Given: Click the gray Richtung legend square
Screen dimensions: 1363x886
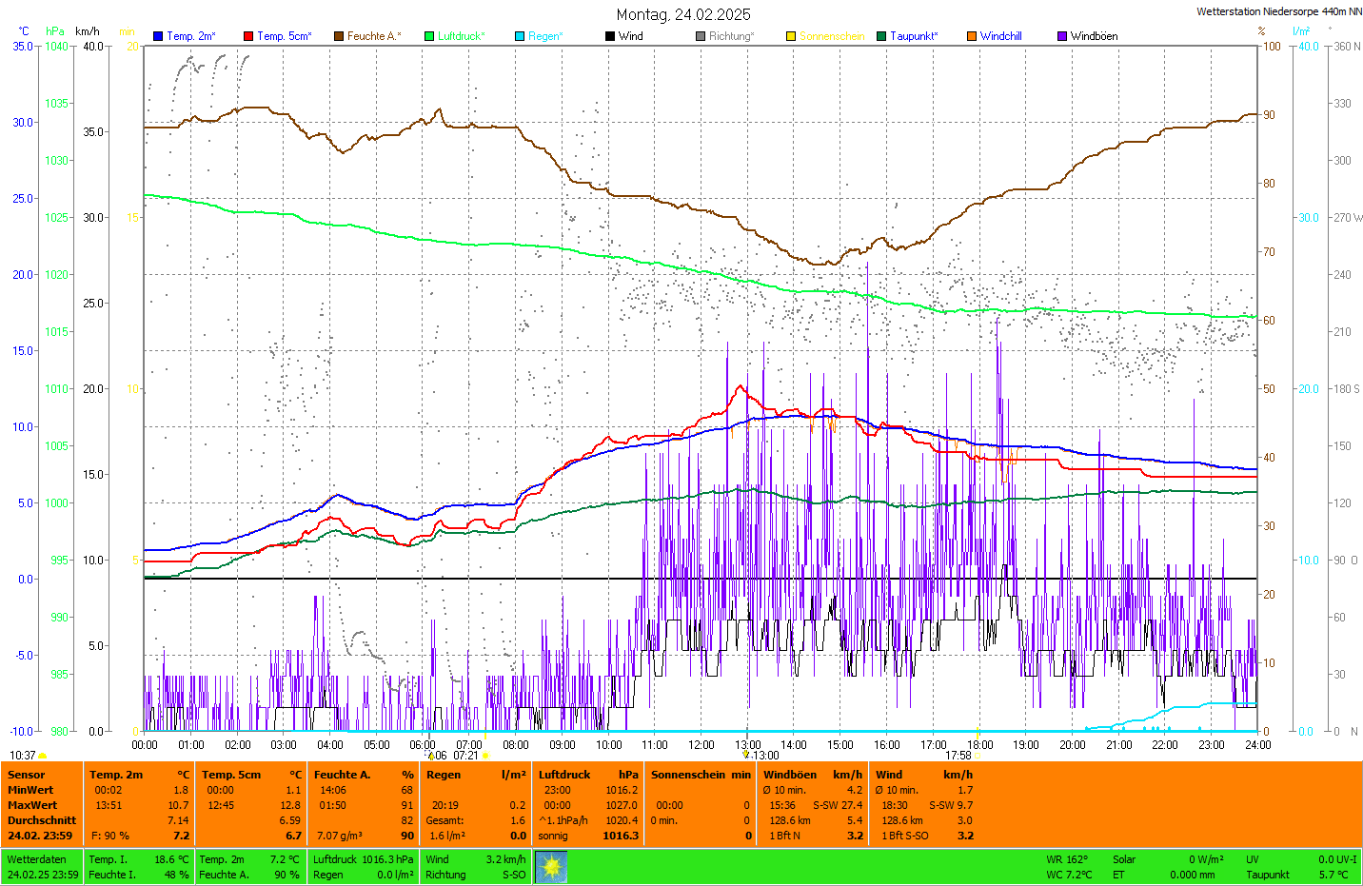Looking at the screenshot, I should point(701,36).
